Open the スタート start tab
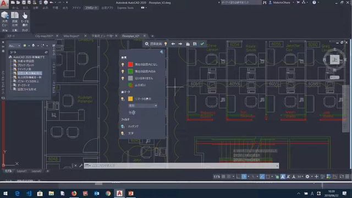Screen dimensions: 352x198 tap(10, 36)
